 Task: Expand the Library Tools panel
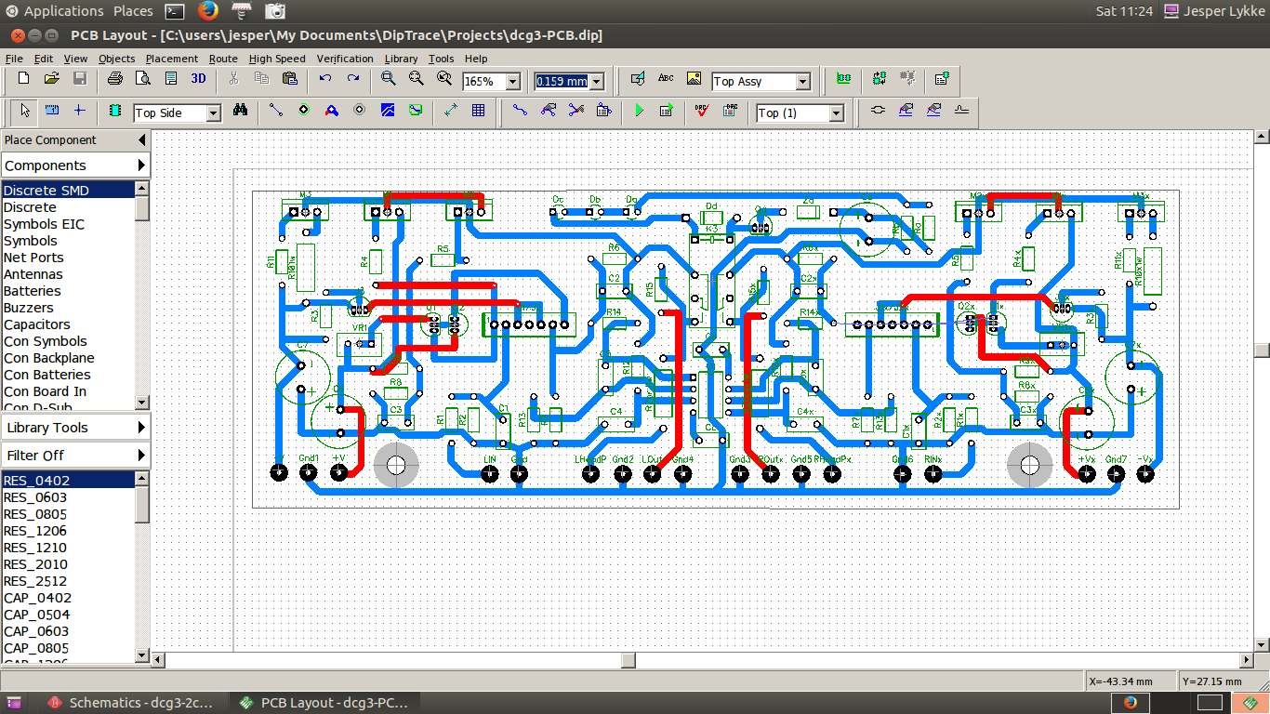[x=141, y=428]
